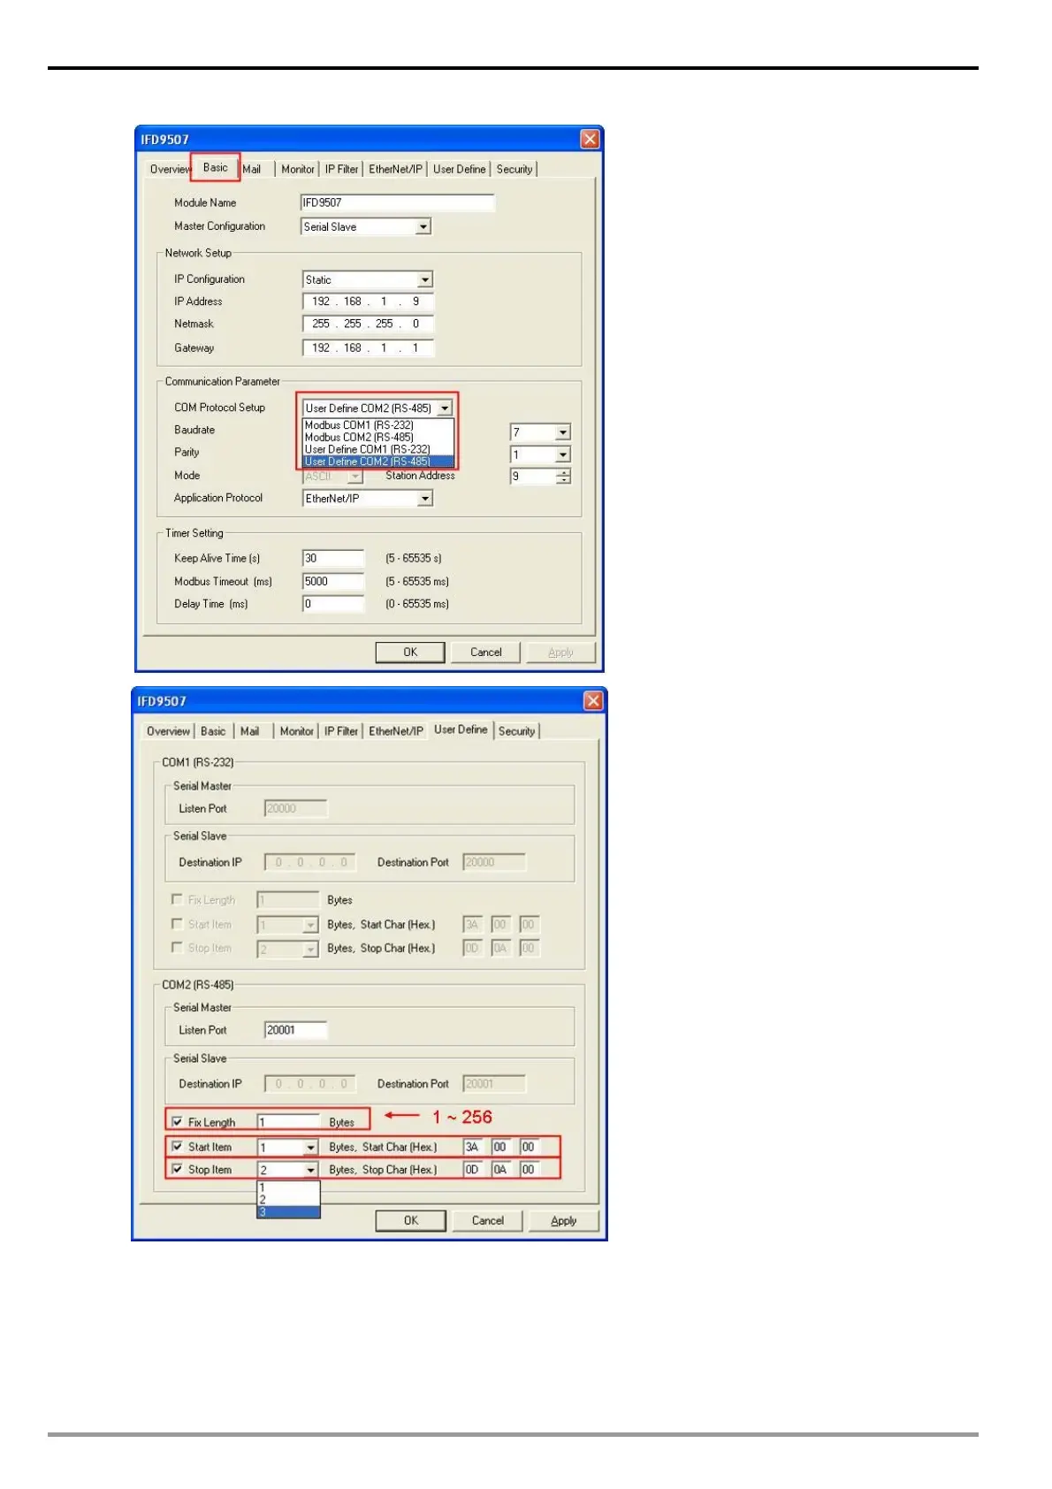Close the top IFD9507 dialog
The height and width of the screenshot is (1489, 1052).
click(x=590, y=139)
